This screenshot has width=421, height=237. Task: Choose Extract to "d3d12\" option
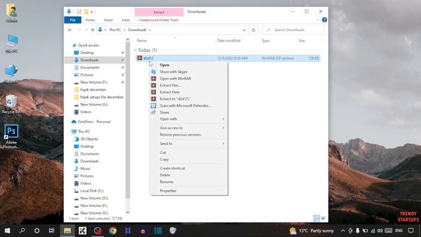pyautogui.click(x=189, y=99)
